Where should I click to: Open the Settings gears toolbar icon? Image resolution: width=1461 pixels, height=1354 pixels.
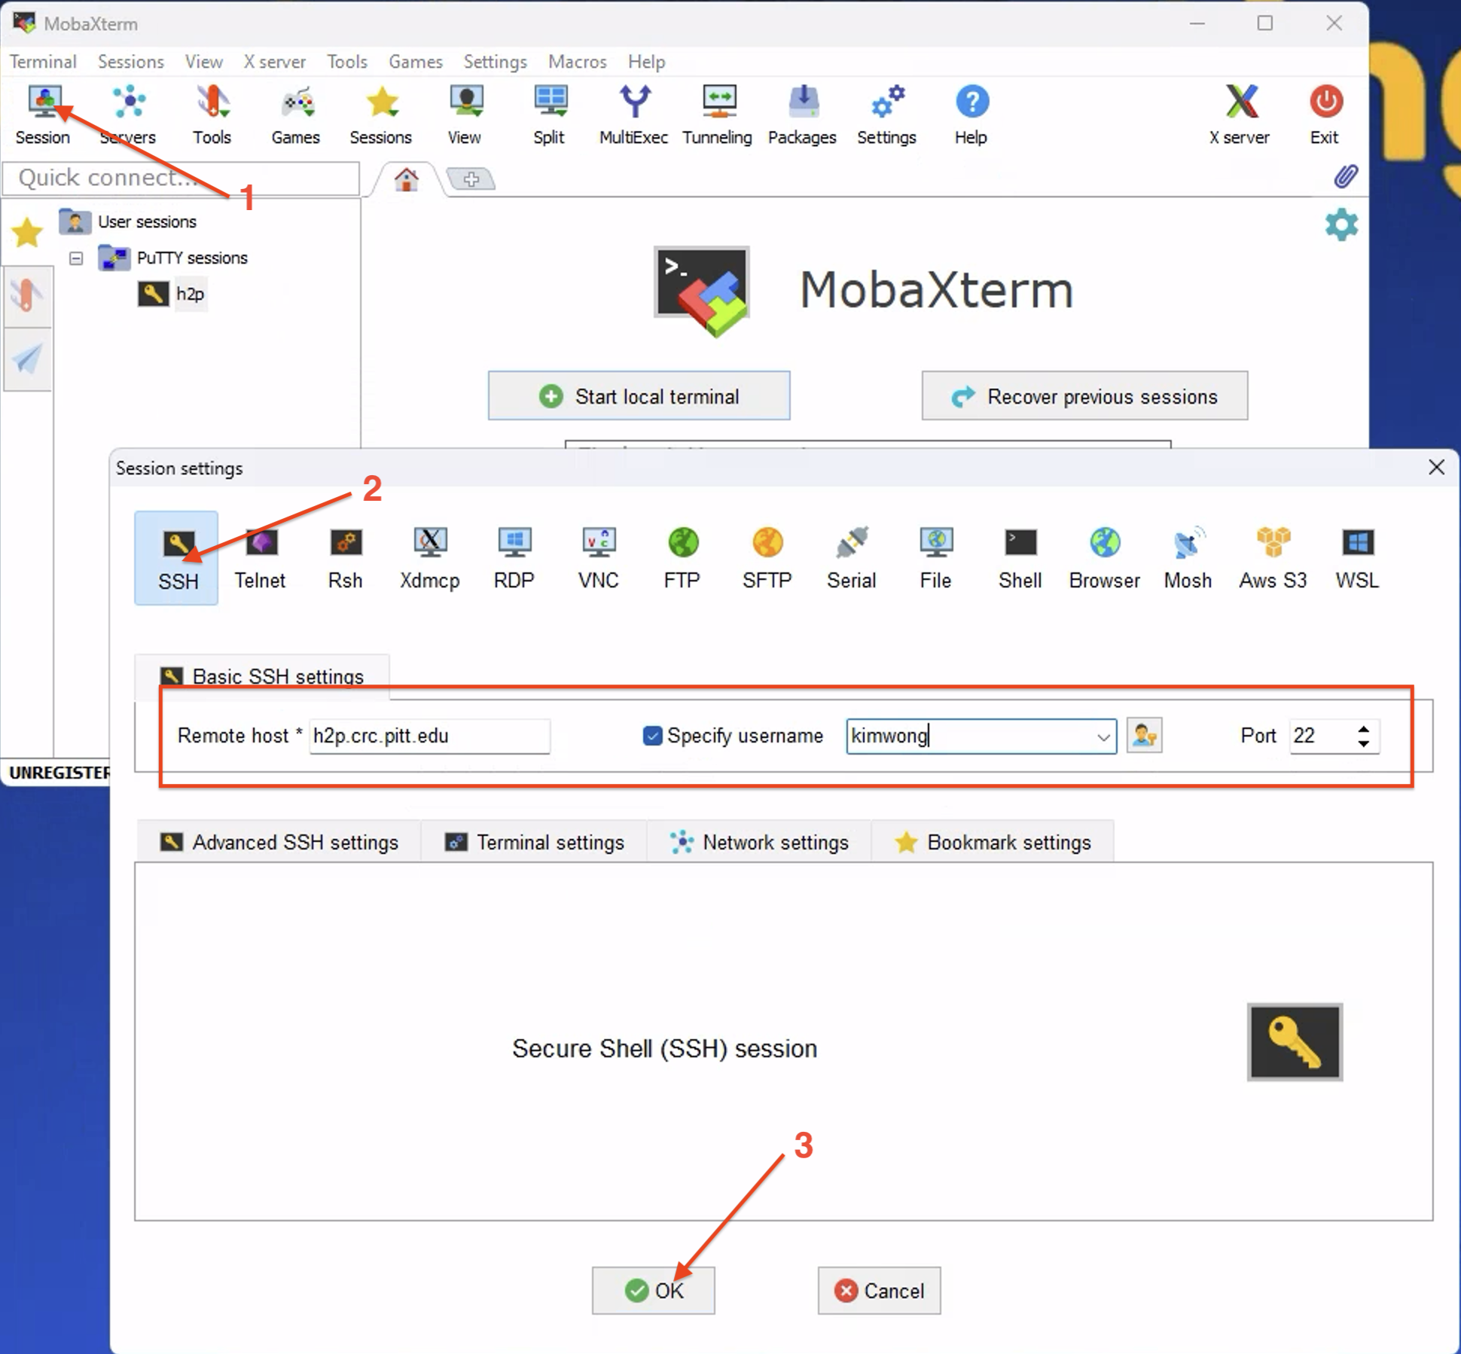pos(886,115)
